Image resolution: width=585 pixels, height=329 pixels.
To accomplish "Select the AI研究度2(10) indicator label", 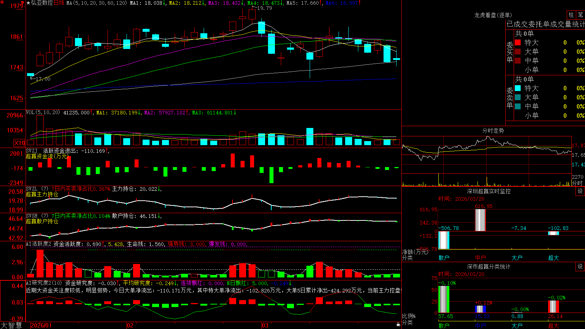I will 44,283.
